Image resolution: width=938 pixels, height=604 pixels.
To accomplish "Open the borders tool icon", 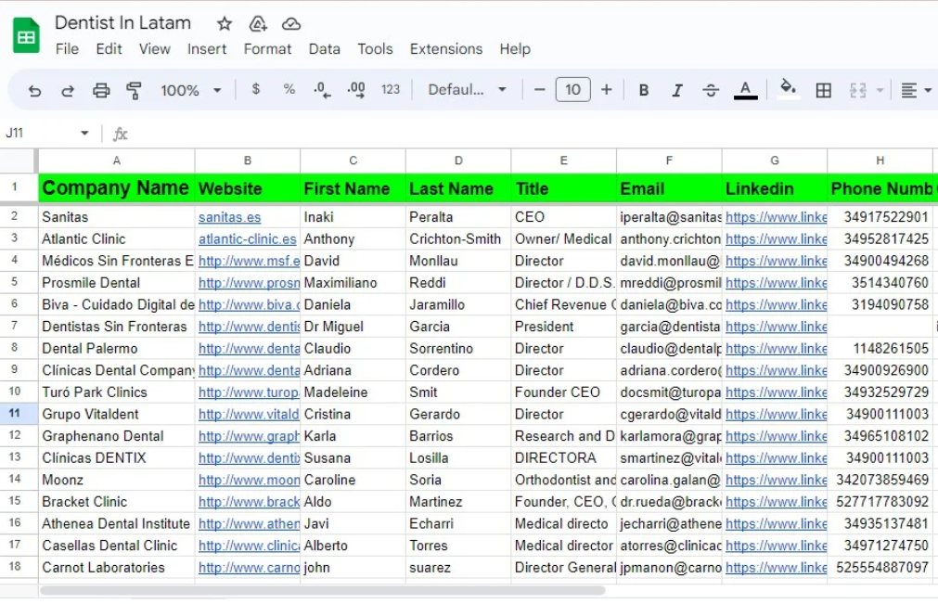I will click(x=823, y=90).
